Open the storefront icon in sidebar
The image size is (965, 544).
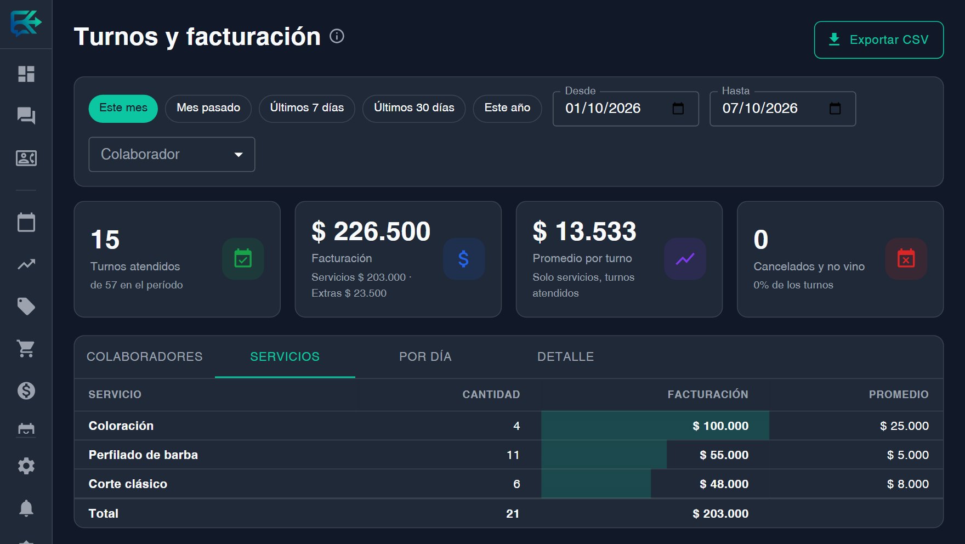[26, 428]
